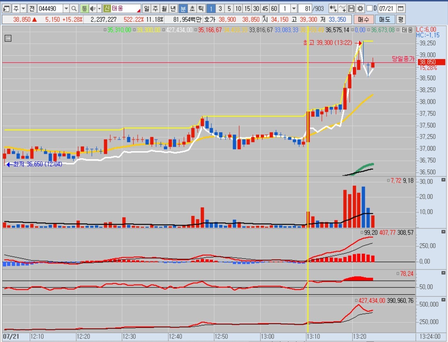The height and width of the screenshot is (342, 448).
Task: Open the chart settings gear icon
Action: (x=360, y=9)
